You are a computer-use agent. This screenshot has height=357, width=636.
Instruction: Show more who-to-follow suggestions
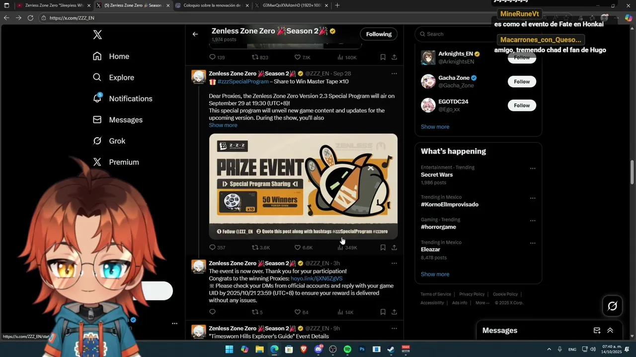click(435, 127)
